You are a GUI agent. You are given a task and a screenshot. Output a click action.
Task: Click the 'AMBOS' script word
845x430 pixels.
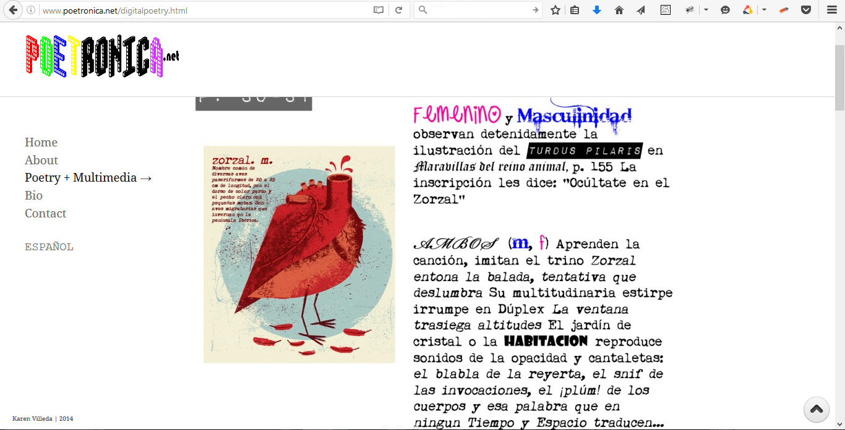tap(456, 244)
